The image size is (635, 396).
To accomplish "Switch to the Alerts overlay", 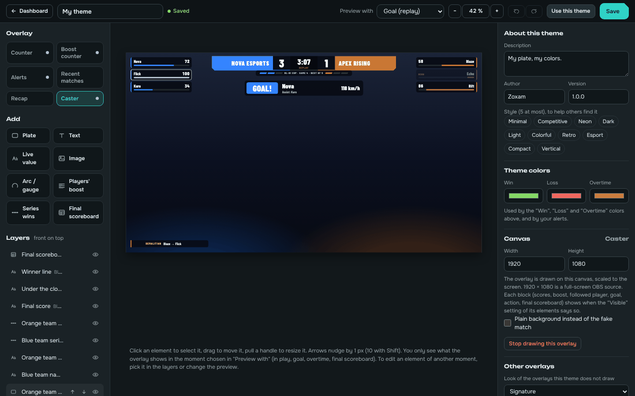I will (30, 77).
